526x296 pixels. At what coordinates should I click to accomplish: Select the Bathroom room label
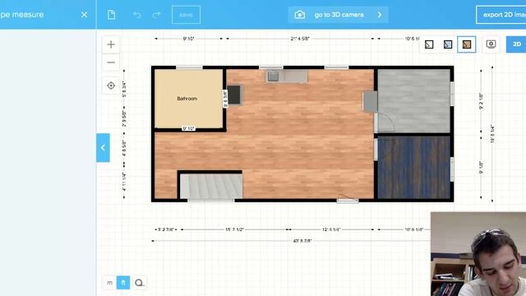click(x=187, y=99)
